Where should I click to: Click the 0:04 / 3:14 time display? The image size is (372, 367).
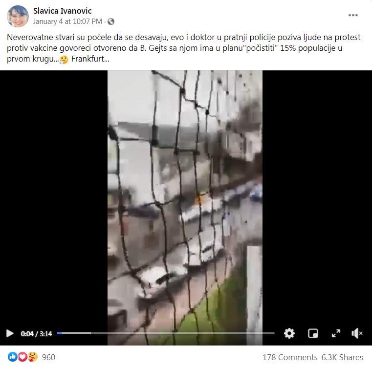click(x=36, y=334)
